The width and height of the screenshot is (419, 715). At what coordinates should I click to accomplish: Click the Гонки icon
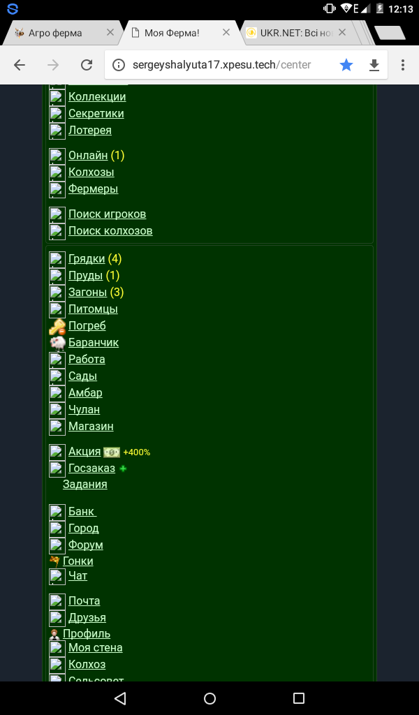click(x=54, y=561)
